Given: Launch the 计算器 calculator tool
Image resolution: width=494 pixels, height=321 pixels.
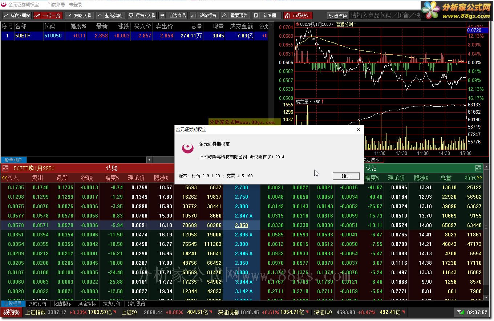Looking at the screenshot, I should (x=267, y=16).
